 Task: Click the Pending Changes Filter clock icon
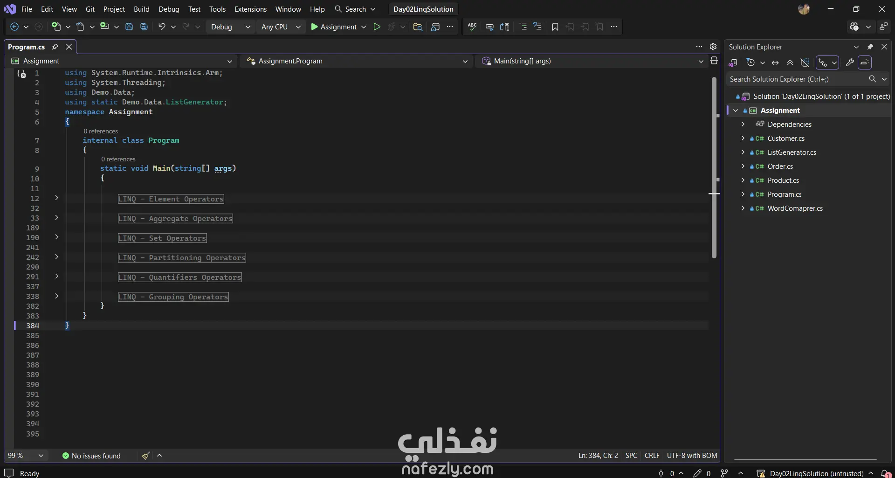click(x=750, y=62)
